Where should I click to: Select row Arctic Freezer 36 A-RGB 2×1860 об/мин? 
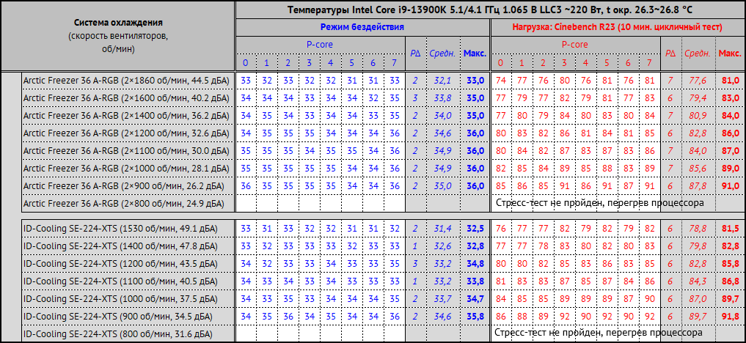[x=384, y=81]
